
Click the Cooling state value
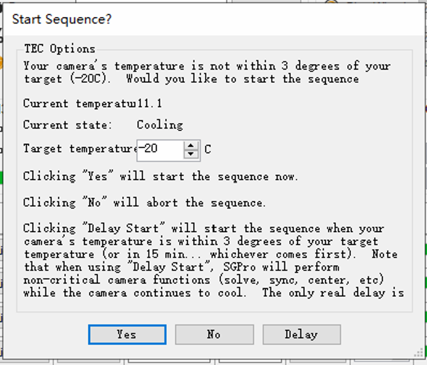coord(160,125)
